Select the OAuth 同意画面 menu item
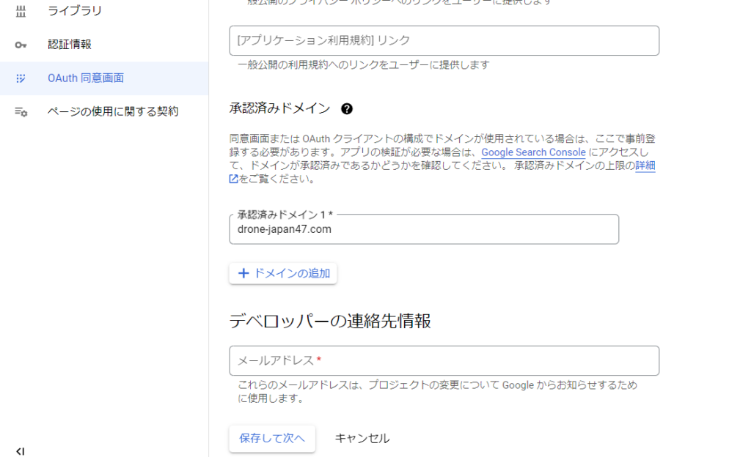The height and width of the screenshot is (457, 751). [x=86, y=78]
